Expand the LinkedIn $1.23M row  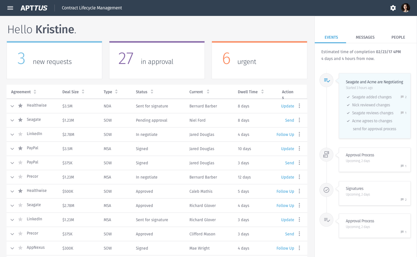coord(12,220)
